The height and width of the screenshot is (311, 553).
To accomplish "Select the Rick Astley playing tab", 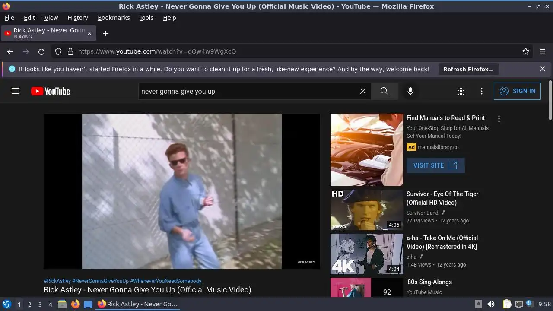I will pyautogui.click(x=48, y=33).
